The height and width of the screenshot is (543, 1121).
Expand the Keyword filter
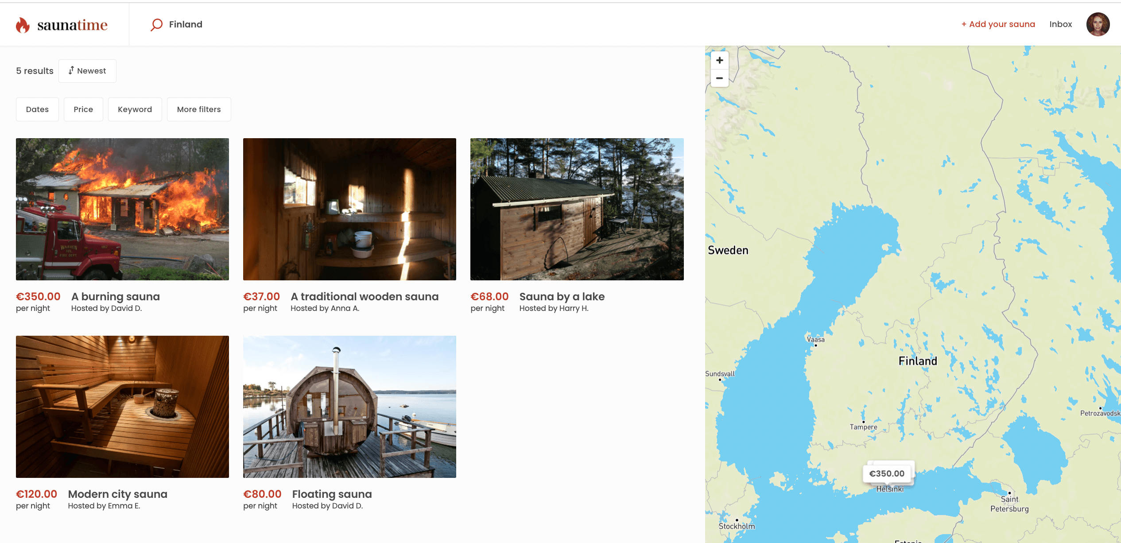[135, 109]
